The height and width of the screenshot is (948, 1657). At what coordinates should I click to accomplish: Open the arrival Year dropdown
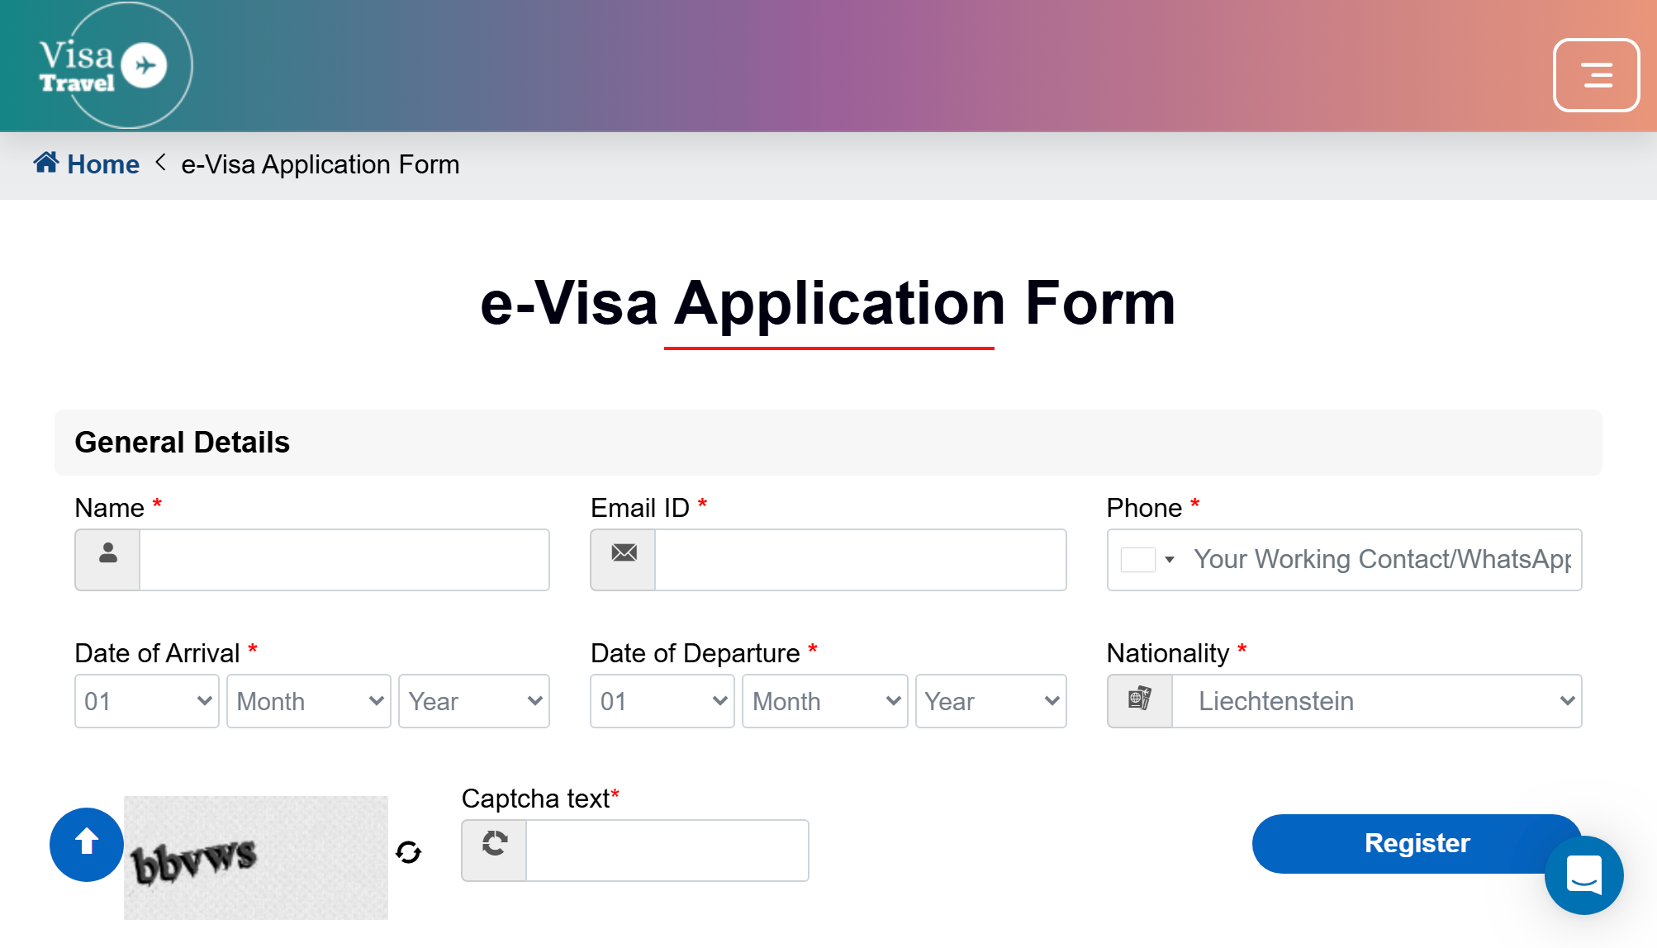point(474,701)
